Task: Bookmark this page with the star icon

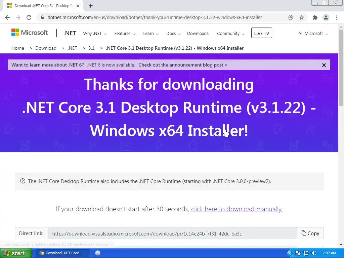Action: click(302, 17)
